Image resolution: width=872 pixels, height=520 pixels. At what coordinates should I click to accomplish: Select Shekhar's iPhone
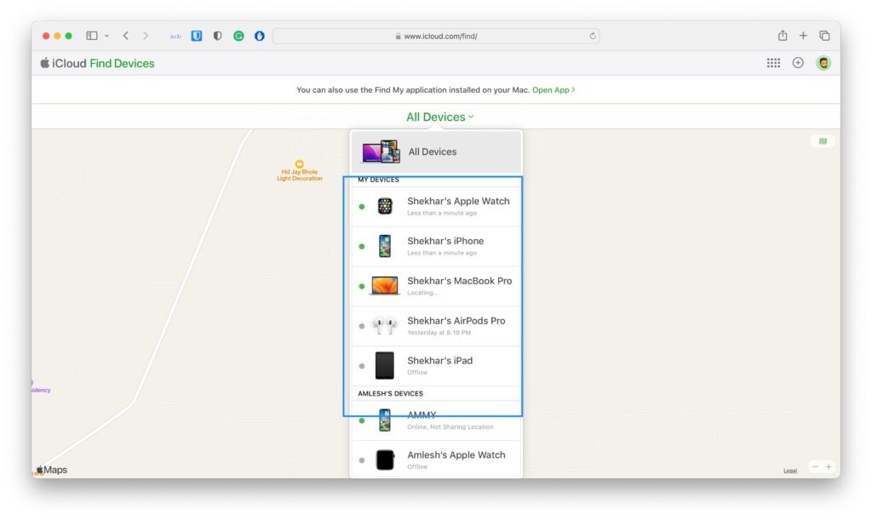coord(436,247)
